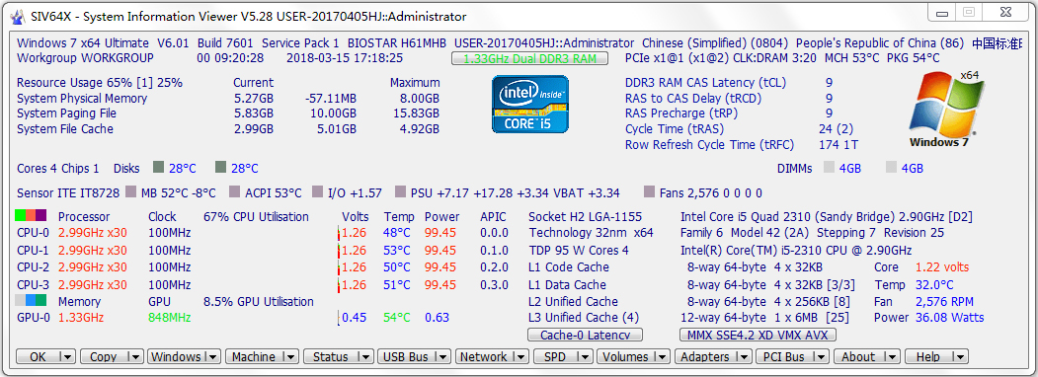Viewport: 1038px width, 377px height.
Task: Click the MMX SSE4.2 XD VMX AVX button
Action: (x=758, y=335)
